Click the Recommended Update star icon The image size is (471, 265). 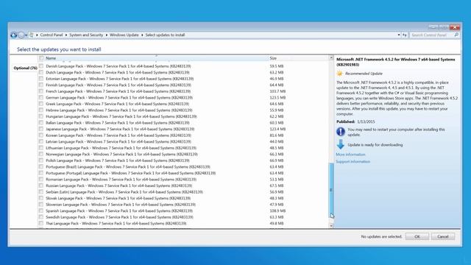coord(340,74)
